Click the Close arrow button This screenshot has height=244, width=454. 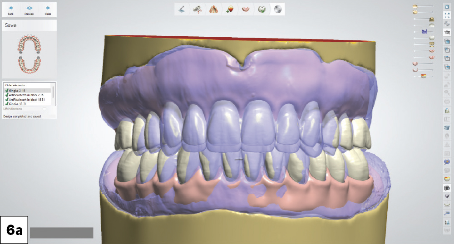pyautogui.click(x=48, y=10)
